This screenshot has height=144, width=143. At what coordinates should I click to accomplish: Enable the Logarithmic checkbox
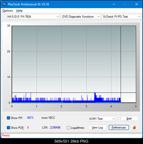68,128
